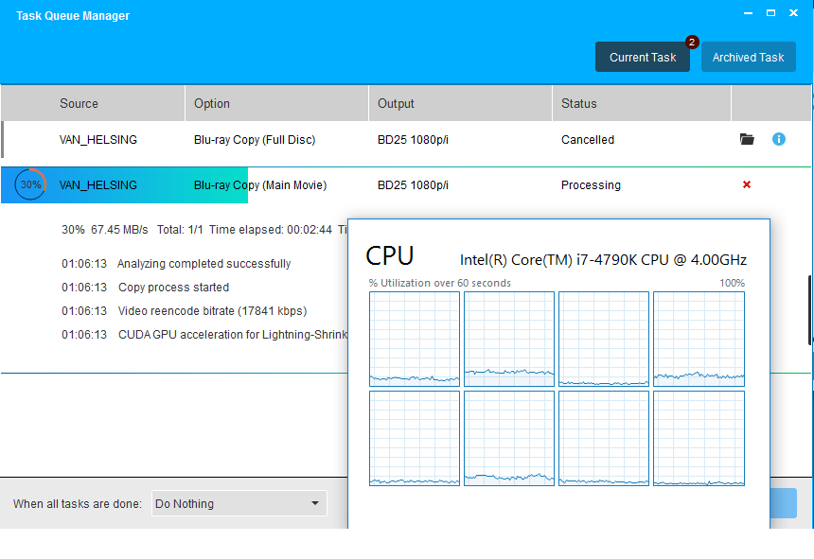Image resolution: width=814 pixels, height=559 pixels.
Task: Click the Output column header
Action: pos(396,103)
